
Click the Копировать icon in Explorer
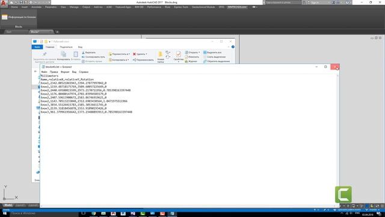pos(63,54)
